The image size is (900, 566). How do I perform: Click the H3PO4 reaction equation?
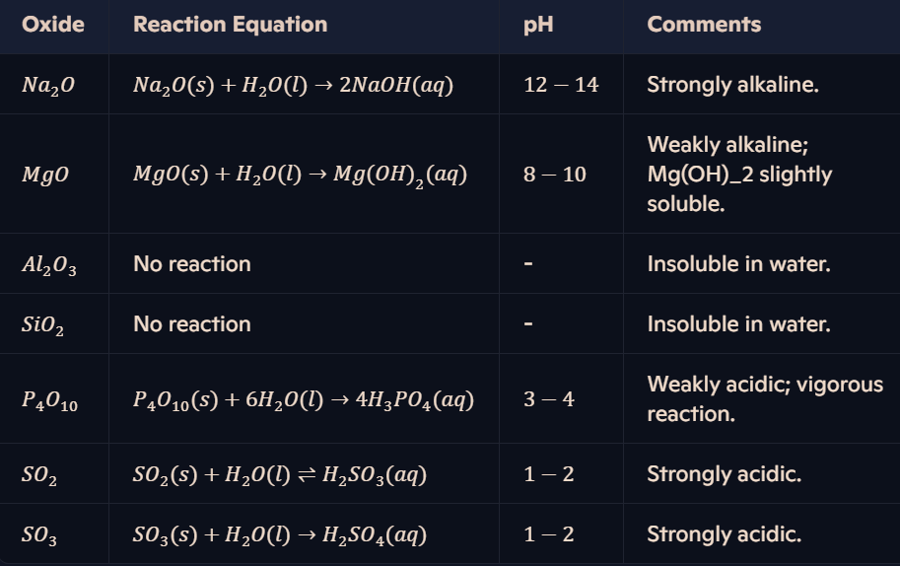[304, 400]
